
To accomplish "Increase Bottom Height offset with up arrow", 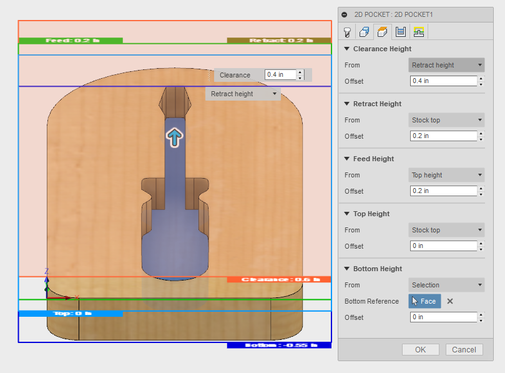I will pyautogui.click(x=481, y=314).
